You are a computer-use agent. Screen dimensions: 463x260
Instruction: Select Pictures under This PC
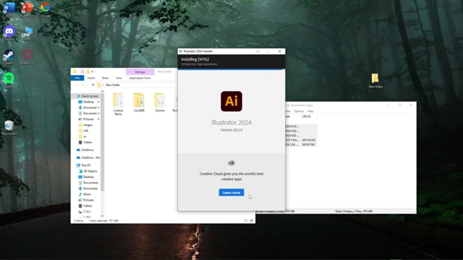pyautogui.click(x=87, y=200)
